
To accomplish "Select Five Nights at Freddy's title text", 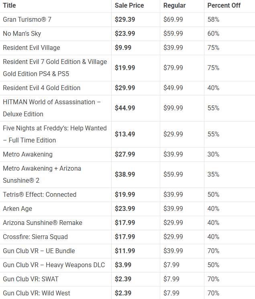I will pos(55,134).
